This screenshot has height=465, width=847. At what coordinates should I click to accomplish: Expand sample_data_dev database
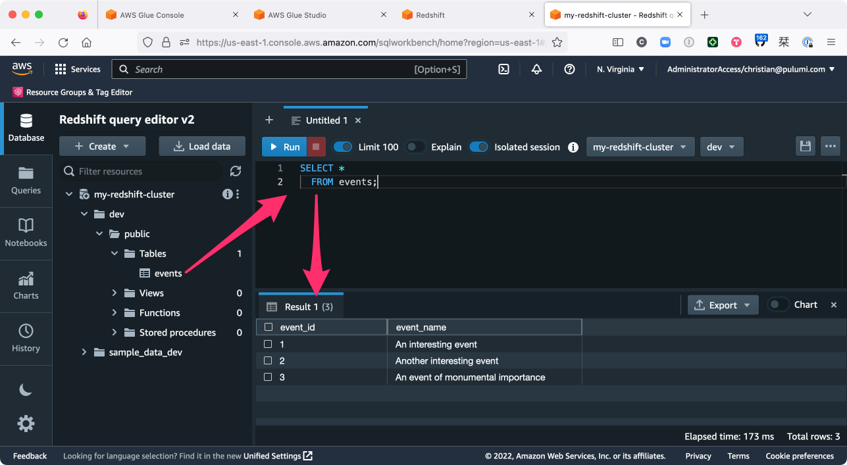[x=84, y=352]
